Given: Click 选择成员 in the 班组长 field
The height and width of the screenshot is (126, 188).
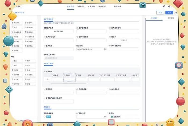Looking at the screenshot, I should coord(124,40).
